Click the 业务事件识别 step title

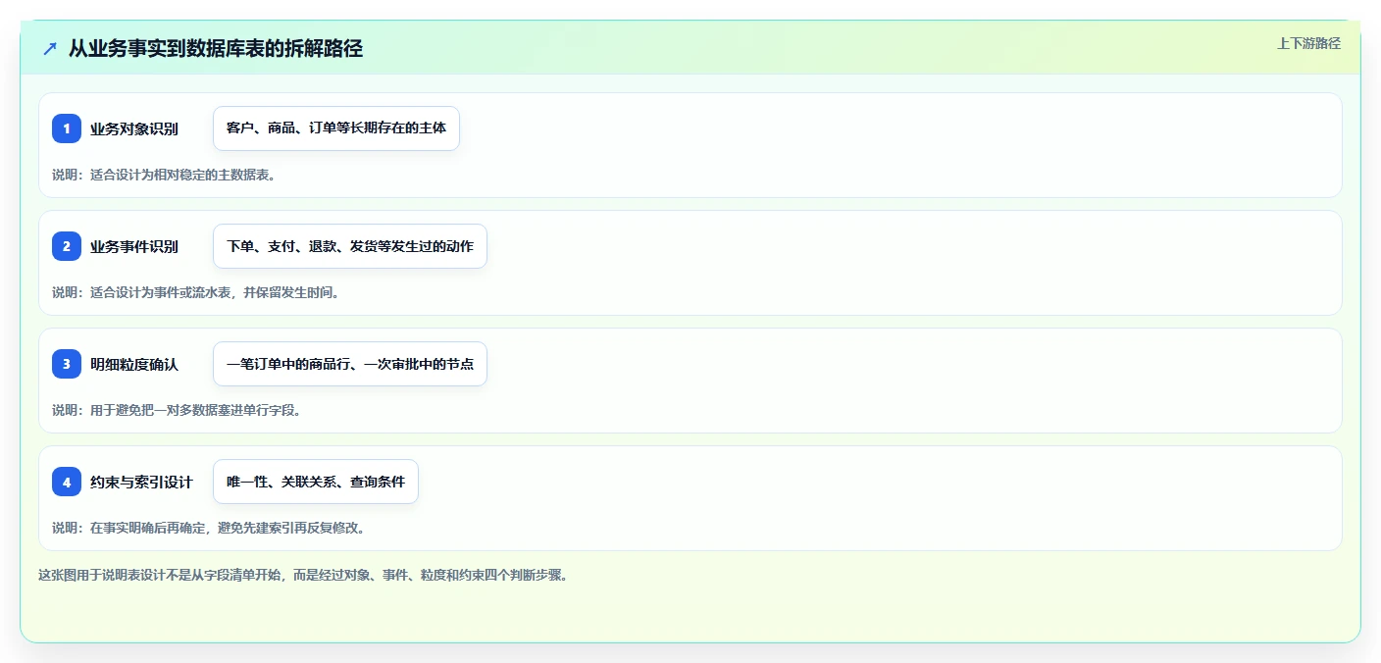(134, 246)
